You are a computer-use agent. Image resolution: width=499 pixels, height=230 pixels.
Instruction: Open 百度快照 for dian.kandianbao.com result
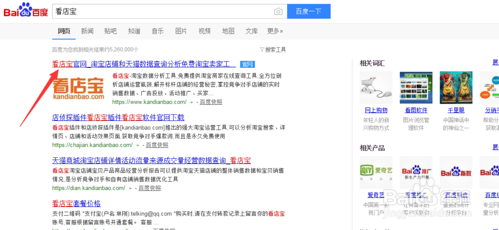point(150,188)
